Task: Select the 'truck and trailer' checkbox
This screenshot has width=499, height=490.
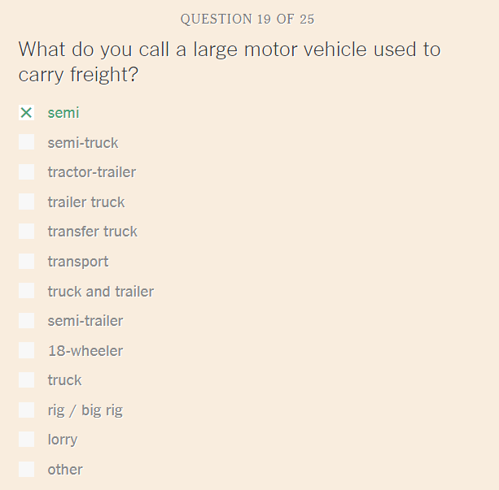Action: (26, 291)
